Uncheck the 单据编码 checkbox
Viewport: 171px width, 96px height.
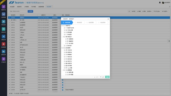coord(64,55)
